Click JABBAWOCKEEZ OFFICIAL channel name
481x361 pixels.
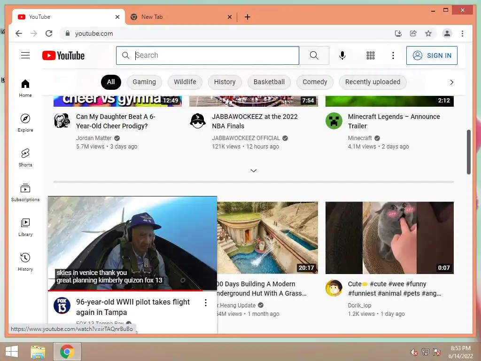(246, 138)
